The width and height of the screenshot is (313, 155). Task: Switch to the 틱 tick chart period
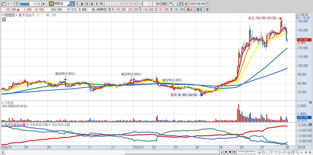point(101,4)
